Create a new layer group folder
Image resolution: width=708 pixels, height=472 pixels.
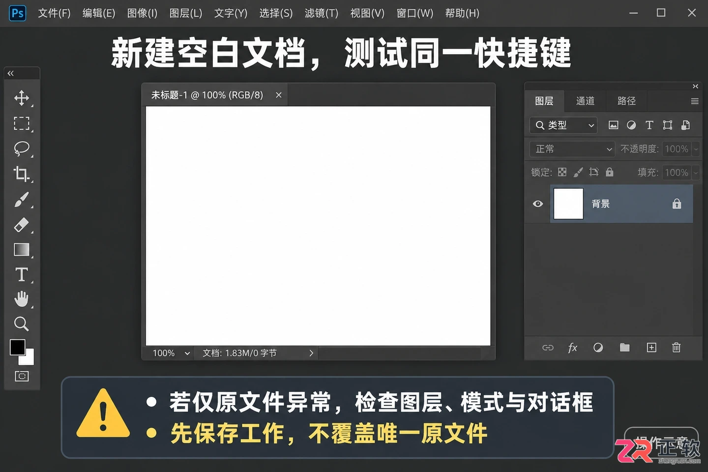(625, 348)
